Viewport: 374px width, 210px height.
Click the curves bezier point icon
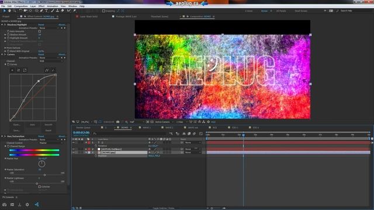(x=47, y=70)
